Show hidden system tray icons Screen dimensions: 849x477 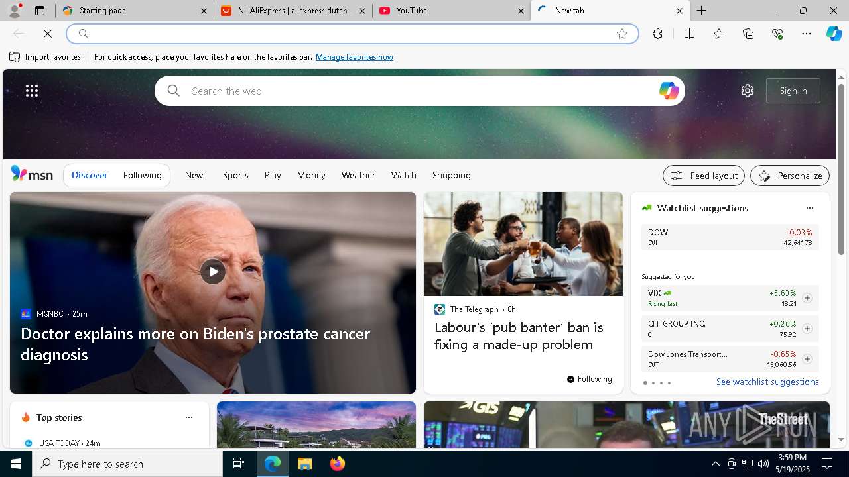point(715,464)
